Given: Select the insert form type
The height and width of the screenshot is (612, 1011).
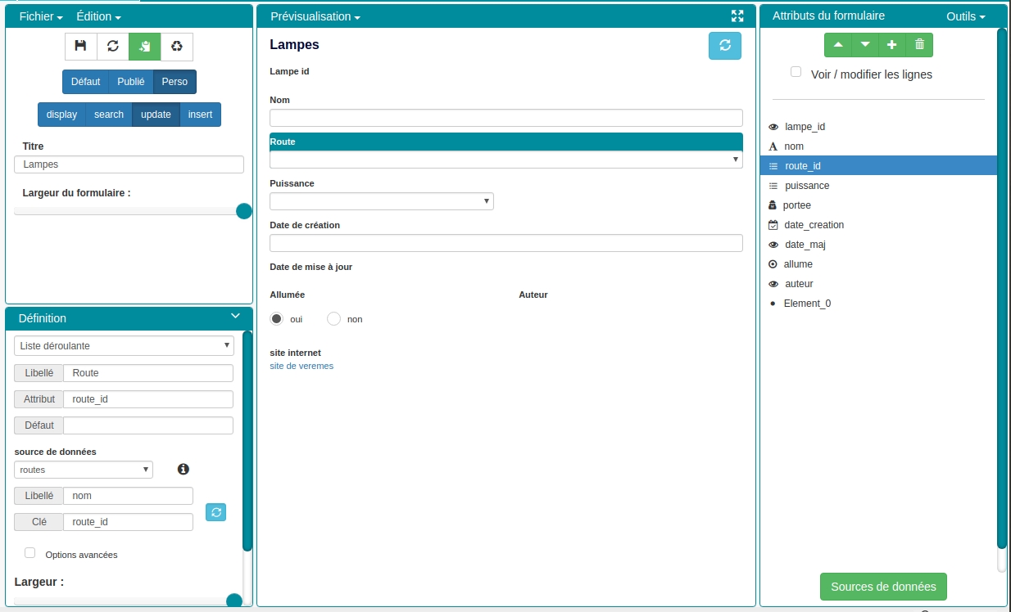Looking at the screenshot, I should coord(200,115).
